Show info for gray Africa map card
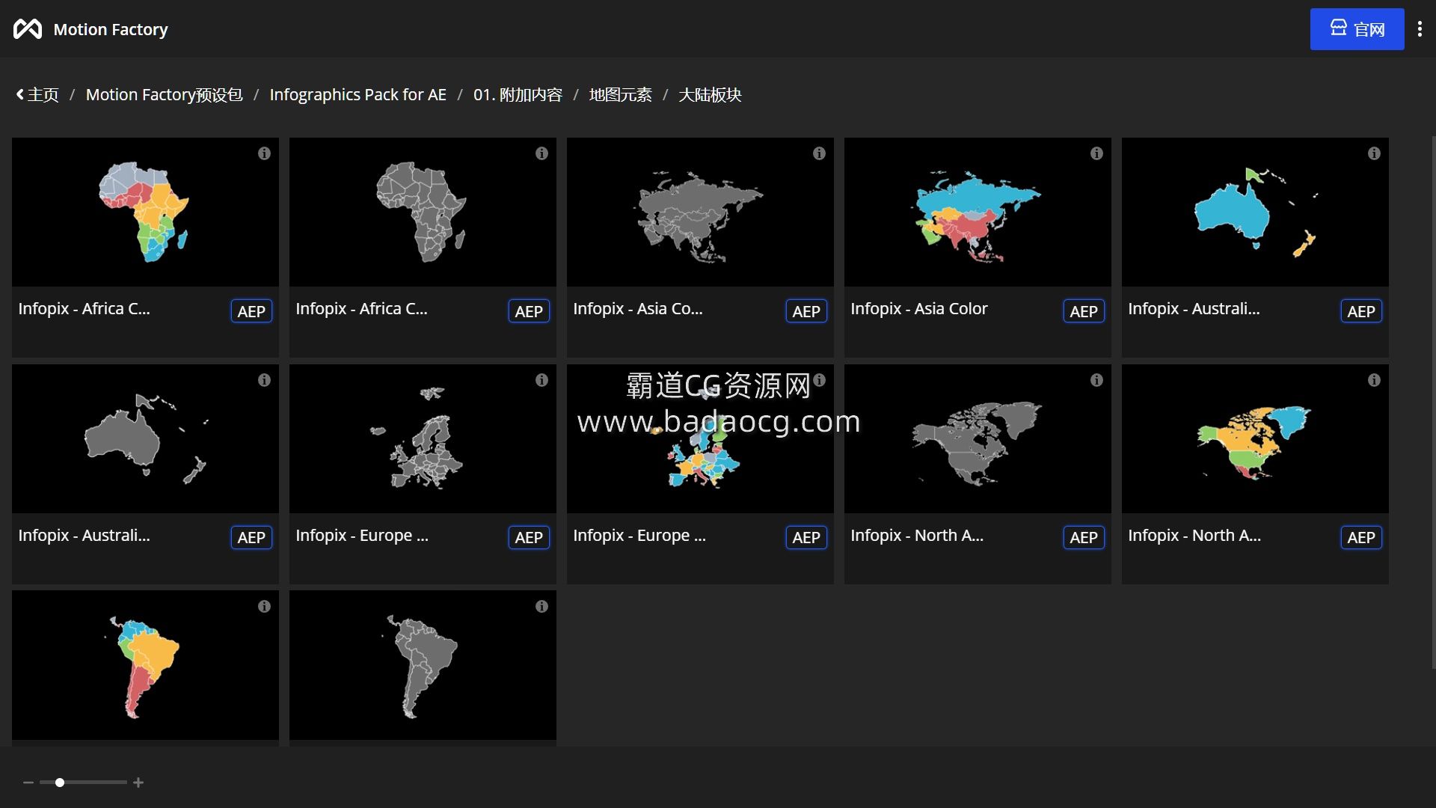1436x808 pixels. (541, 153)
